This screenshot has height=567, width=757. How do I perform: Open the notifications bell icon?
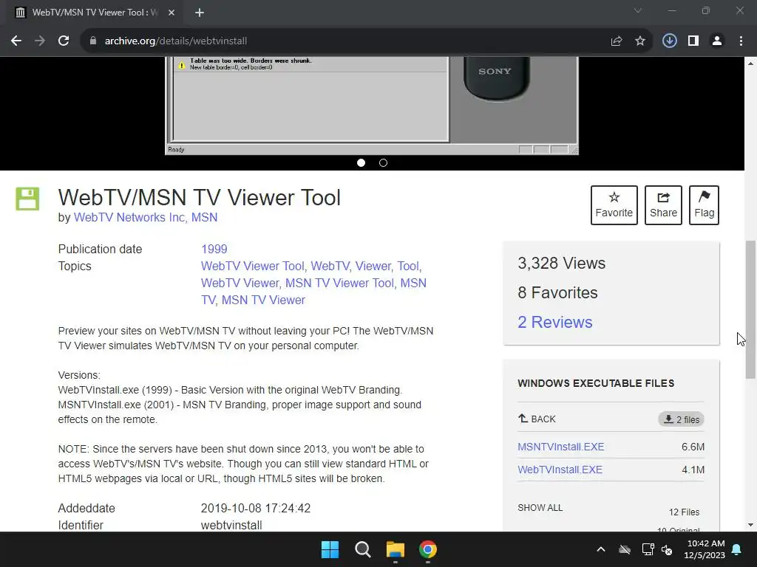tap(737, 549)
